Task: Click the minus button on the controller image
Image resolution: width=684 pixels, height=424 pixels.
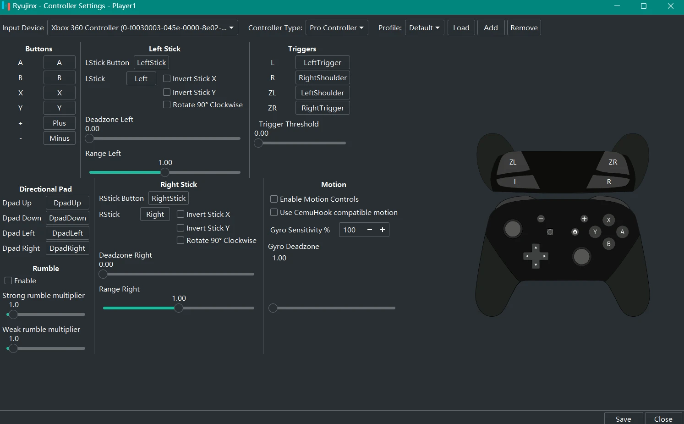Action: pos(541,219)
